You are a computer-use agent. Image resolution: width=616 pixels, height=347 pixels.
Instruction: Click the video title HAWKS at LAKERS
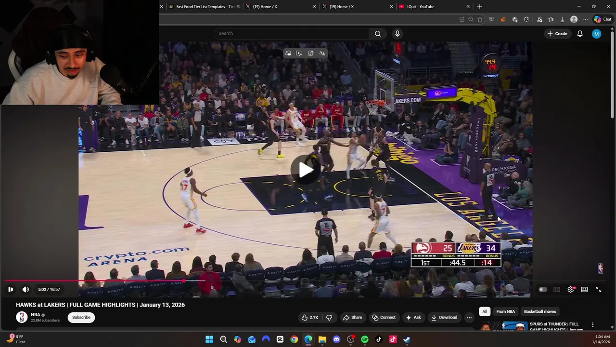click(100, 305)
